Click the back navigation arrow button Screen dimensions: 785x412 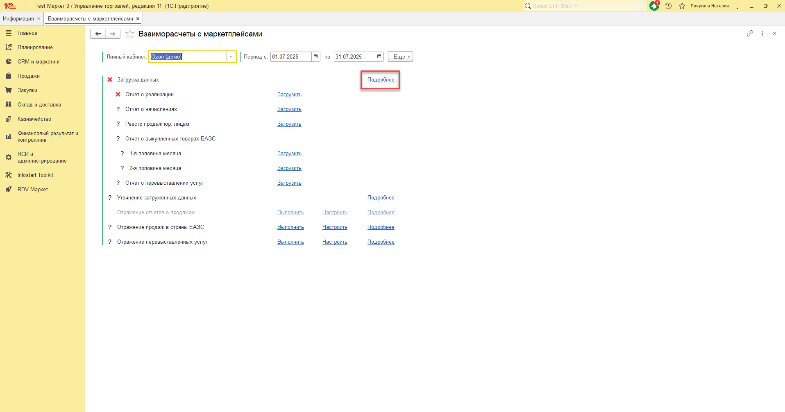pos(98,34)
